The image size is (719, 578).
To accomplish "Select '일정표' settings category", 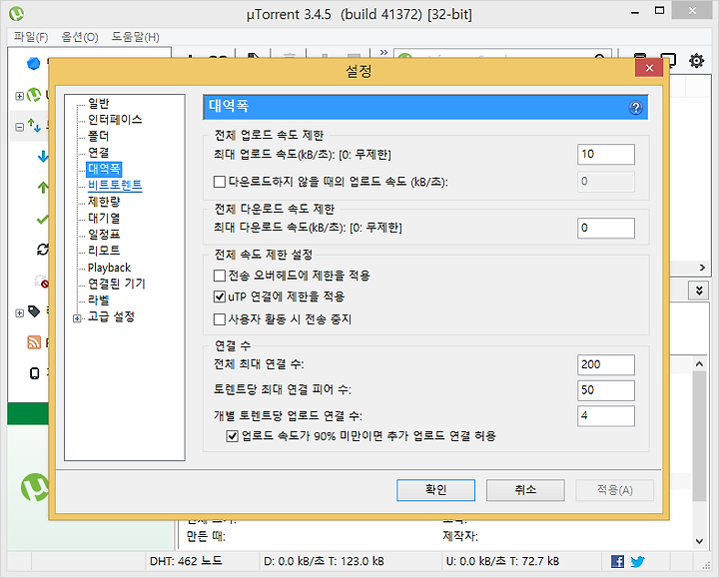I will [104, 235].
